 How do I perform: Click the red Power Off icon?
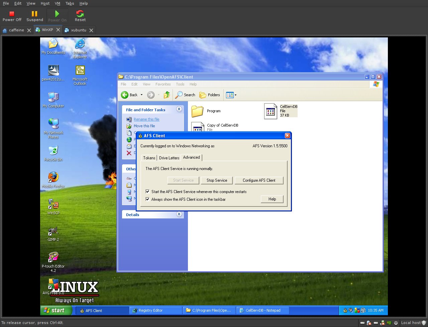pyautogui.click(x=12, y=14)
